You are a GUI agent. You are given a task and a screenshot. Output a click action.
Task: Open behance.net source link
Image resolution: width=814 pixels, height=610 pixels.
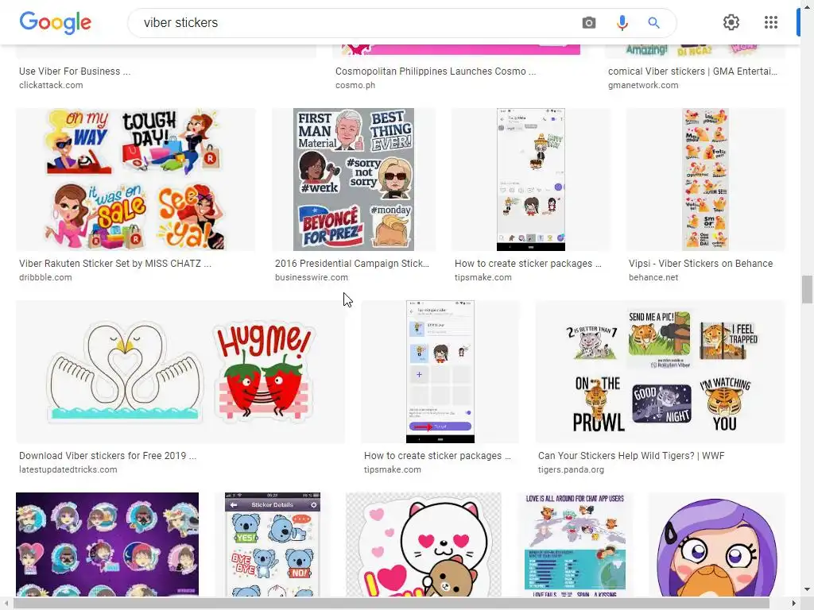[653, 277]
